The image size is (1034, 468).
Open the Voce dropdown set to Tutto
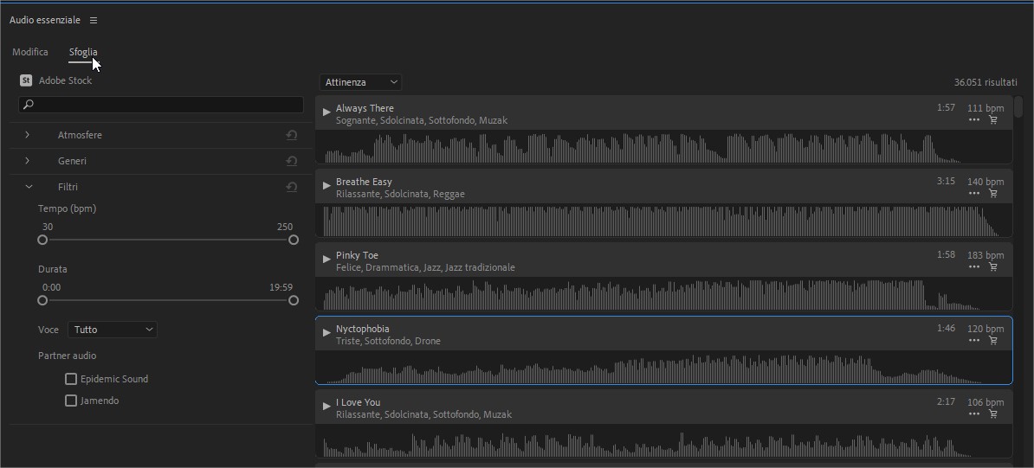113,330
